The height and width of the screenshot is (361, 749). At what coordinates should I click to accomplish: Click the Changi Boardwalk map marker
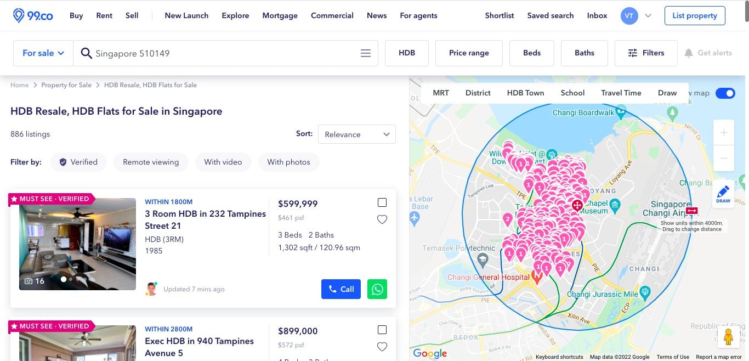coord(621,111)
